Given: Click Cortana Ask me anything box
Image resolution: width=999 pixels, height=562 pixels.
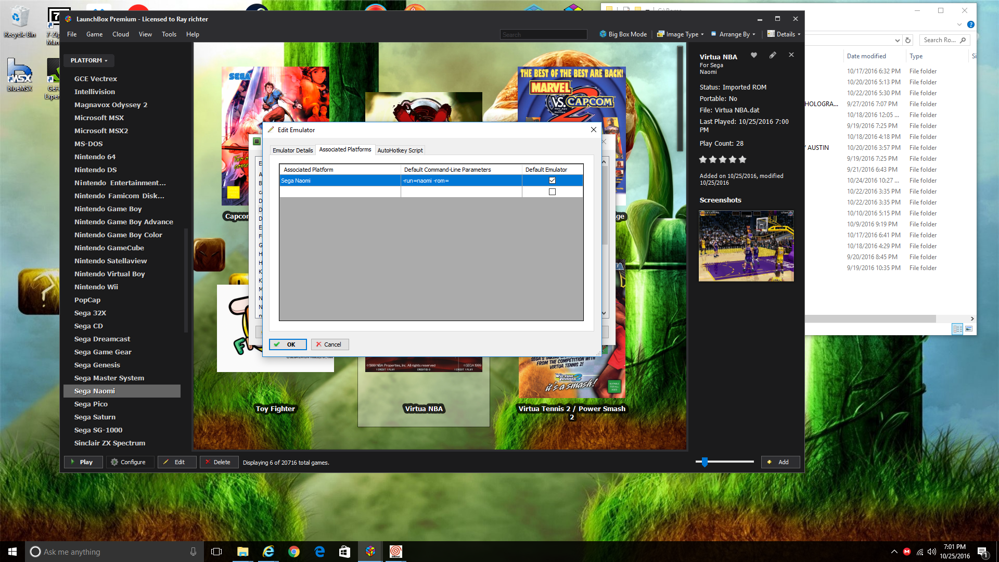Looking at the screenshot, I should click(x=113, y=552).
